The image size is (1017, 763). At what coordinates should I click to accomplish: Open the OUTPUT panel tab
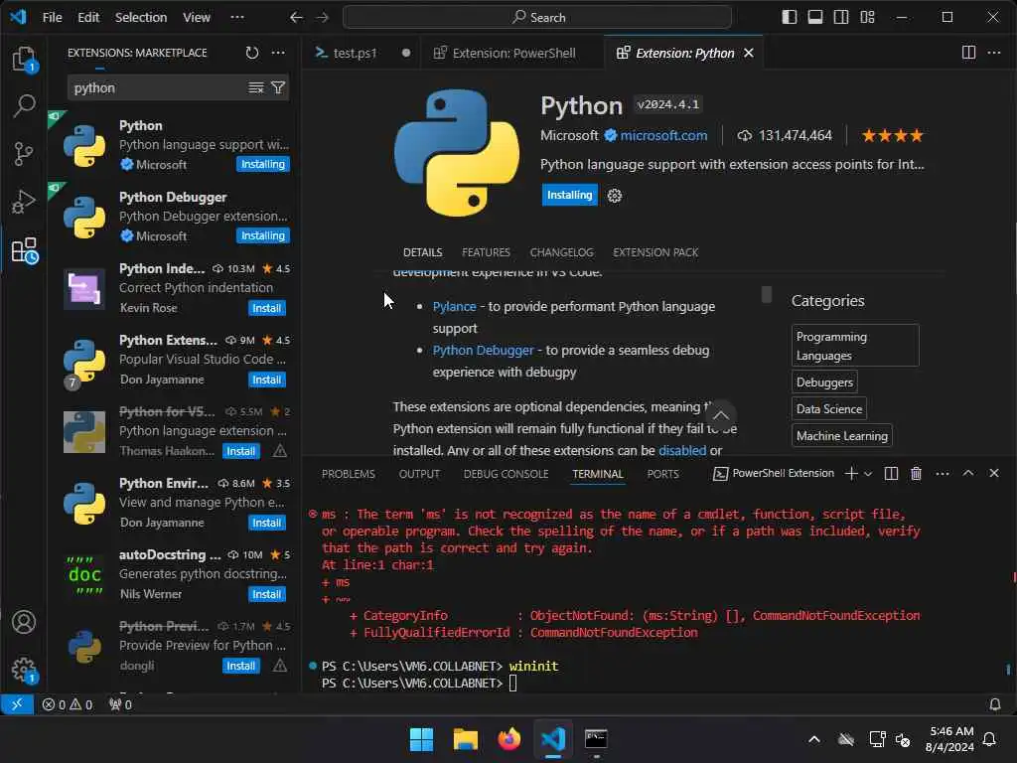click(419, 474)
